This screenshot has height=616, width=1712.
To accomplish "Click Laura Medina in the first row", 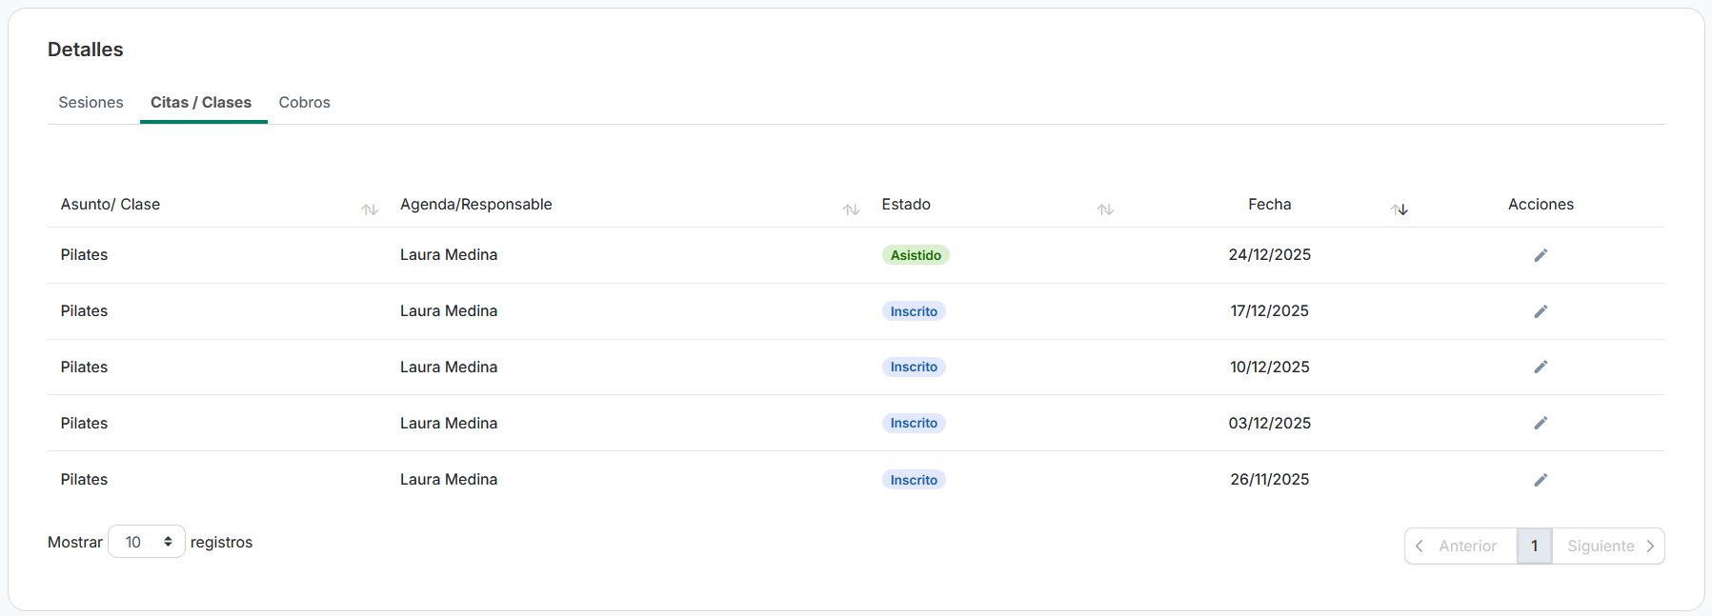I will 449,255.
